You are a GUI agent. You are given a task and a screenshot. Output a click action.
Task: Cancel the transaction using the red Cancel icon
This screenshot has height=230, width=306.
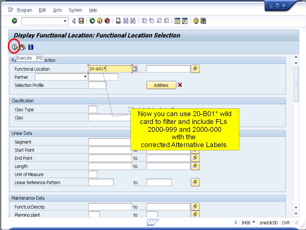[107, 21]
